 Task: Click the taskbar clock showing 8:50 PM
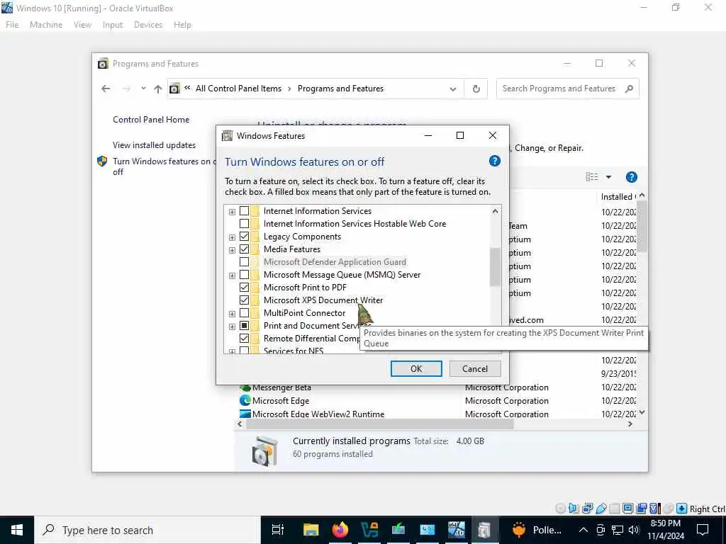click(666, 530)
